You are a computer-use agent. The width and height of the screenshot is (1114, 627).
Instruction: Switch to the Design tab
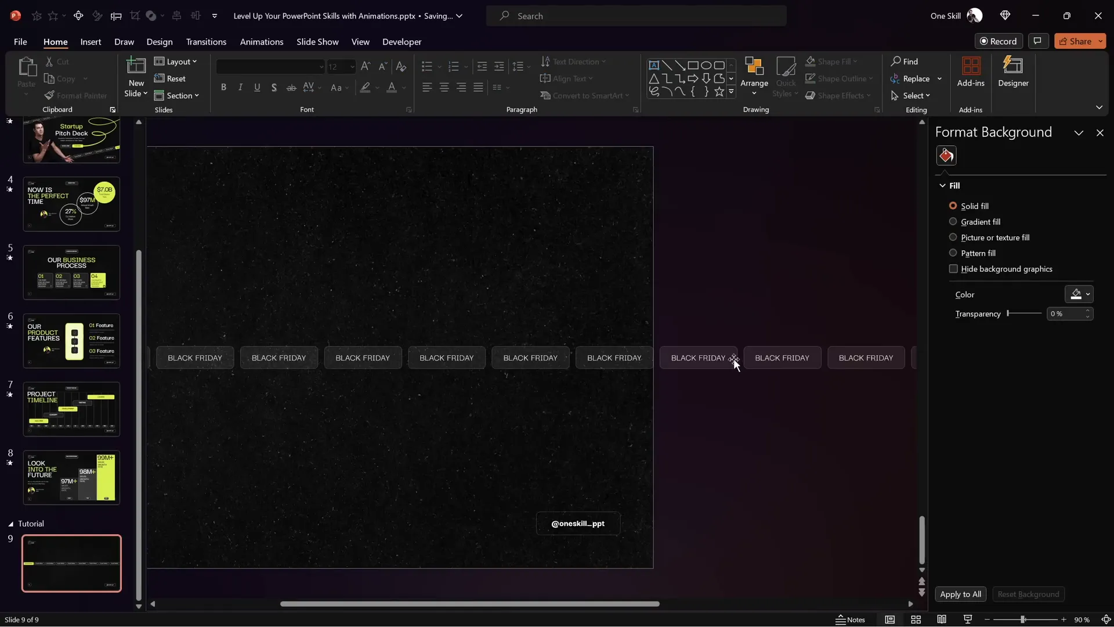click(160, 42)
